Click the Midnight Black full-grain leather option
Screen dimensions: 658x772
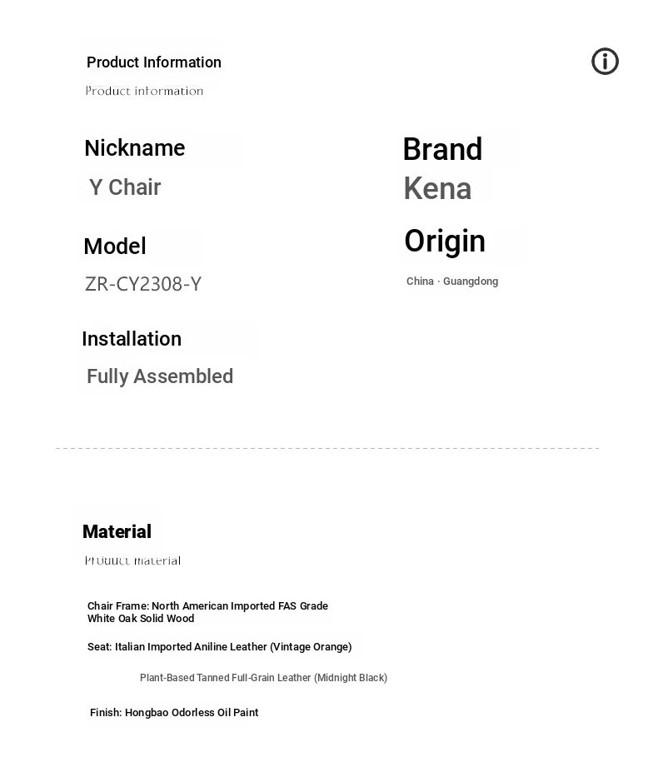coord(263,677)
